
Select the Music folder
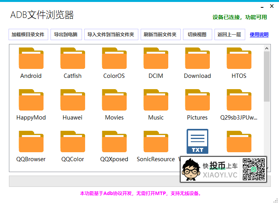tap(156, 100)
